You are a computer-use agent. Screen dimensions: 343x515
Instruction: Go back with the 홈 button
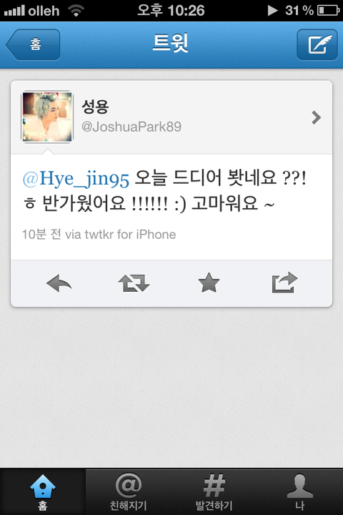pos(33,44)
